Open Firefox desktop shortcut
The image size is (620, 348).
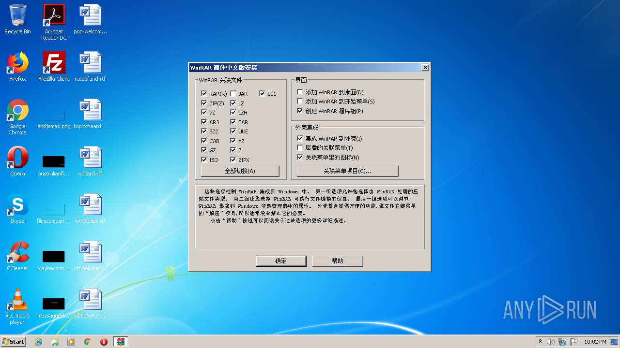pos(17,67)
